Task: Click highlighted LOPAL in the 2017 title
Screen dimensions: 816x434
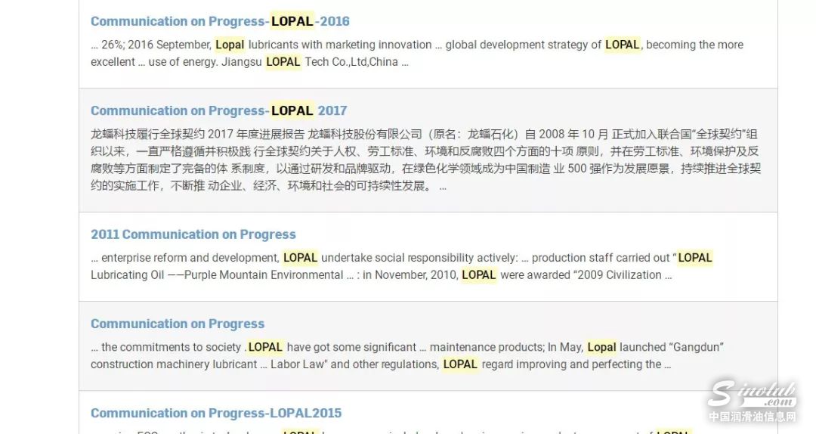Action: [292, 110]
